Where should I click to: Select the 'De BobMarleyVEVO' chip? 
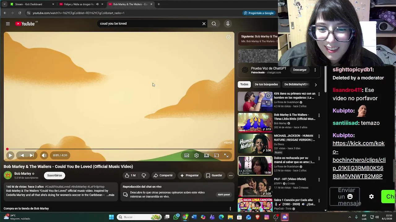tap(296, 84)
